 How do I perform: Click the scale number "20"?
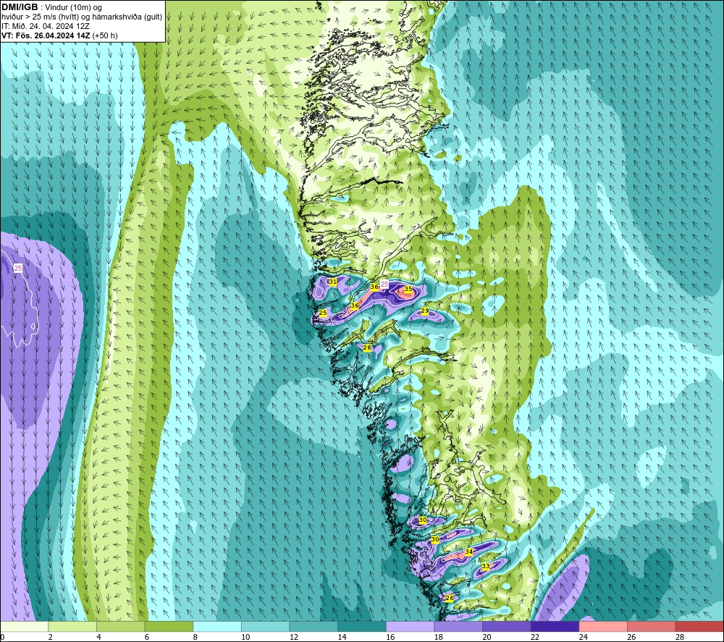pos(487,637)
